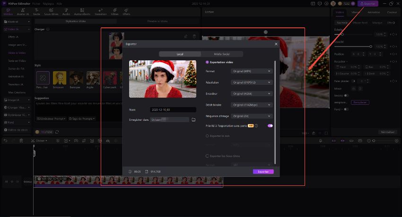Click the Remplacer button in properties panel
Viewport: 402px width, 217px height.
point(360,102)
